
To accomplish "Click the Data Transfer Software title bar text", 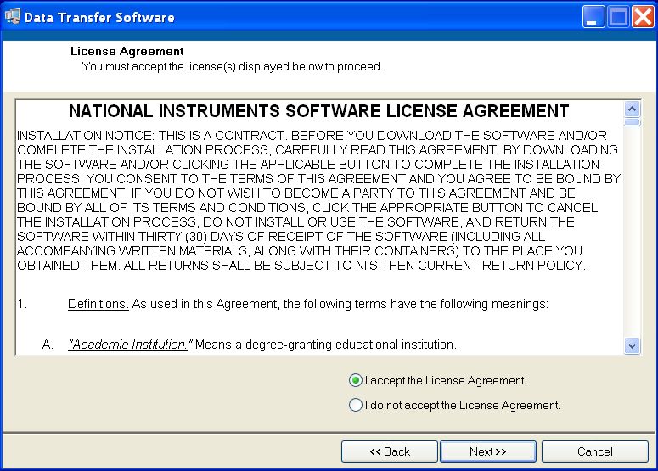I will click(99, 17).
